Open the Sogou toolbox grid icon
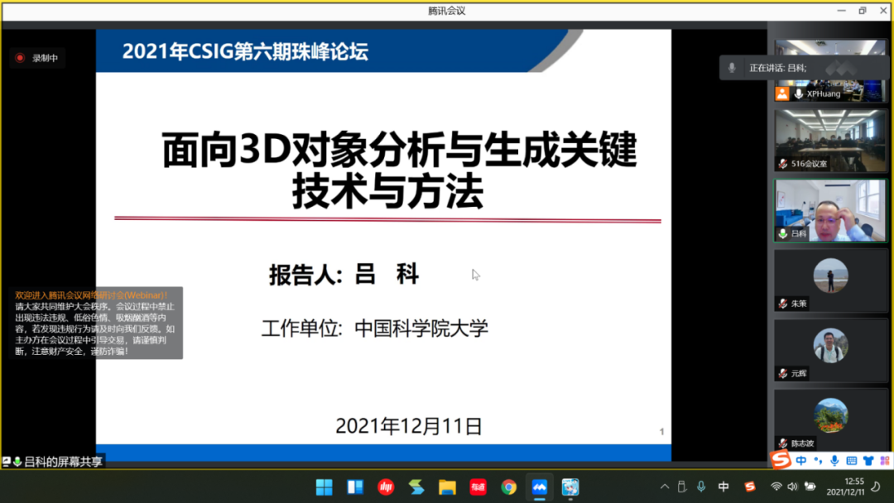Viewport: 894px width, 503px height. 885,460
